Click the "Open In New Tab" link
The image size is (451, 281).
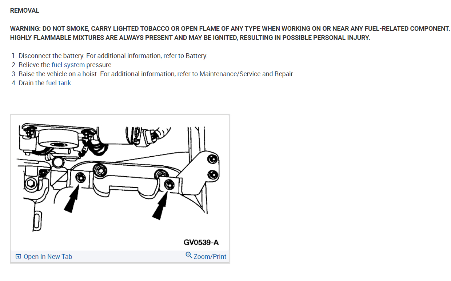point(48,256)
